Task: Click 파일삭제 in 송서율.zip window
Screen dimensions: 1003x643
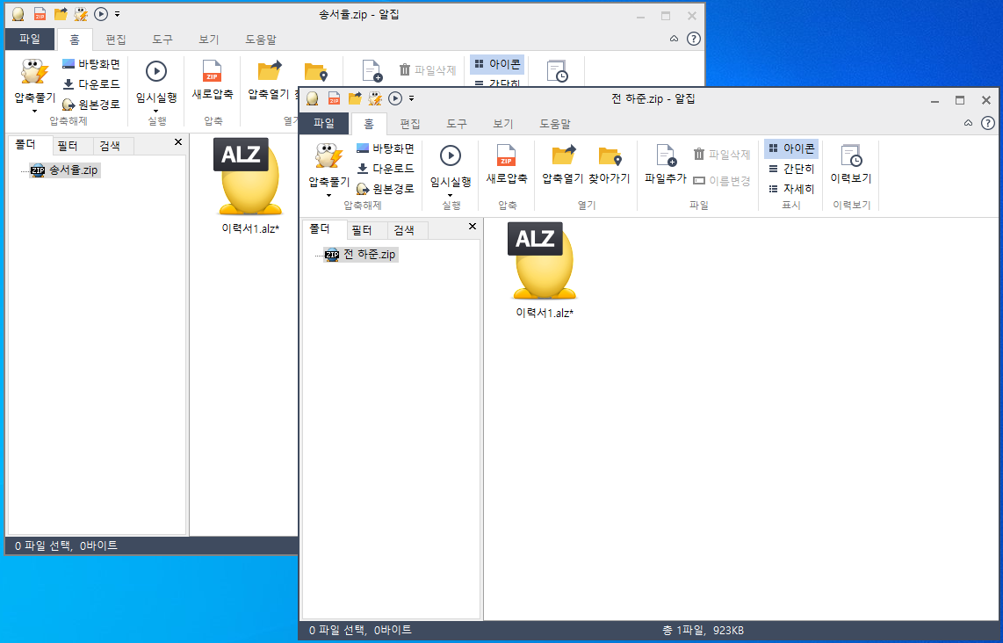Action: 428,69
